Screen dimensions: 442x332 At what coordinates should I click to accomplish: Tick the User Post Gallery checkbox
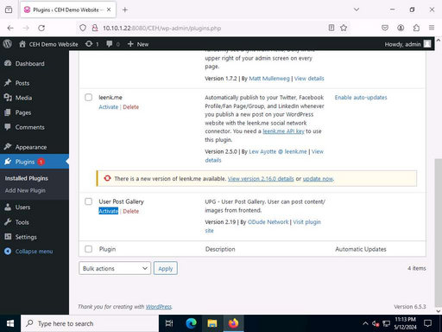(x=89, y=201)
